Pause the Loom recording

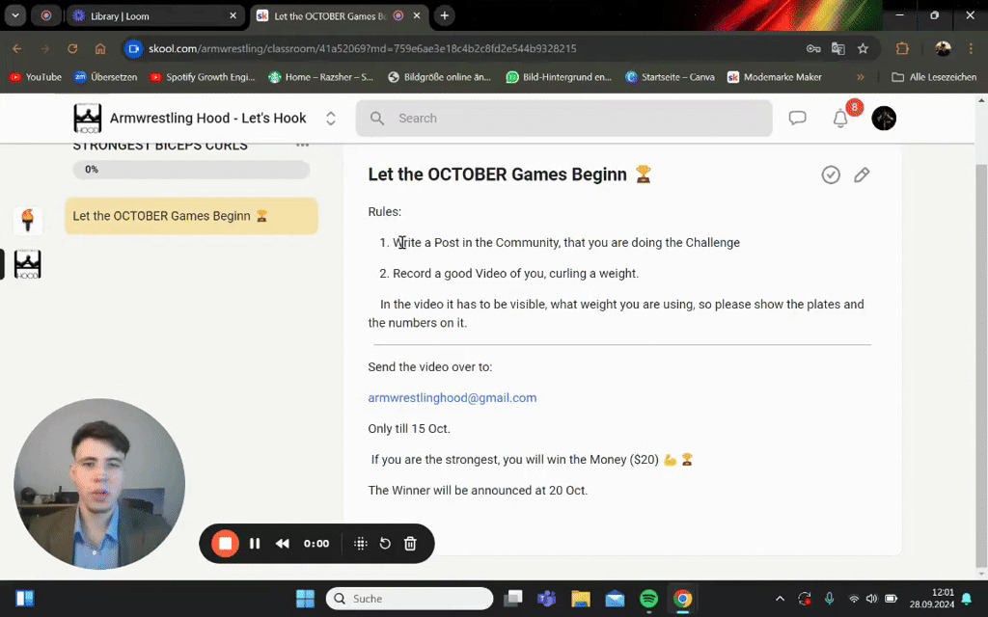255,544
